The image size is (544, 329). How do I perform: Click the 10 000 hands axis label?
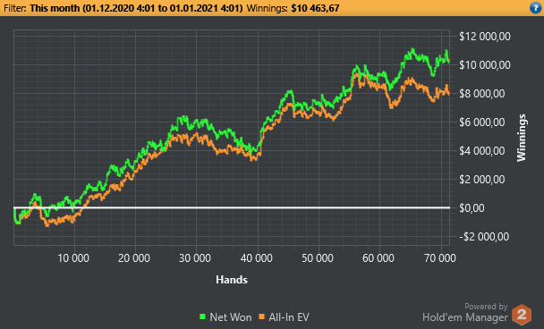coord(73,258)
